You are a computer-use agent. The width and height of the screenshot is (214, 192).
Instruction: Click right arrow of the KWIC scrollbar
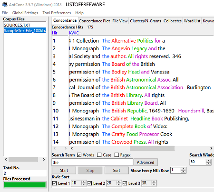[211, 148]
